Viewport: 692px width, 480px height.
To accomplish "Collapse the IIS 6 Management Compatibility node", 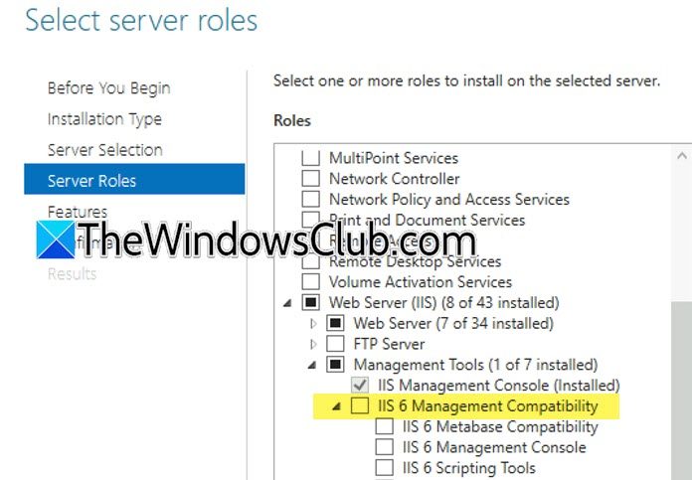I will tap(337, 405).
